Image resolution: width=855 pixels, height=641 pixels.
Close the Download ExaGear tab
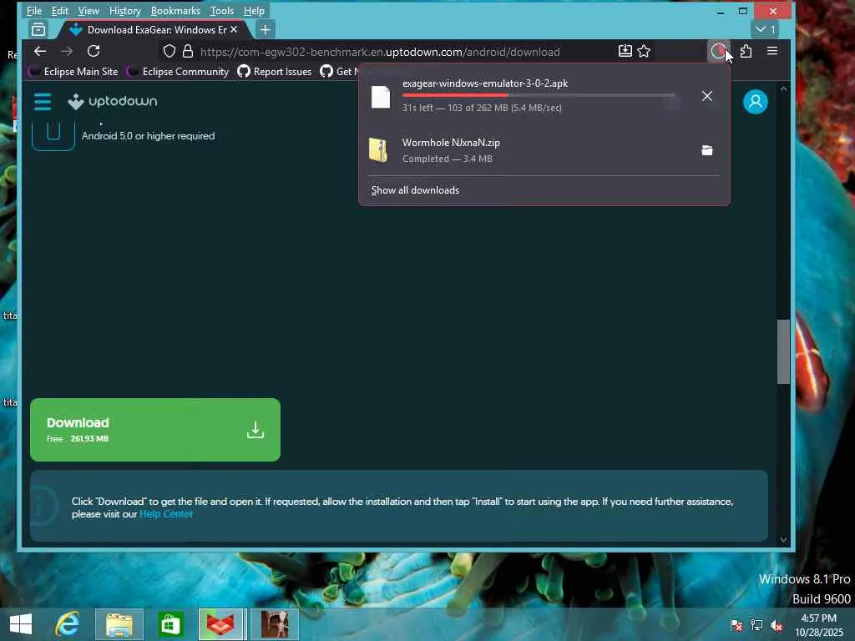pos(234,29)
